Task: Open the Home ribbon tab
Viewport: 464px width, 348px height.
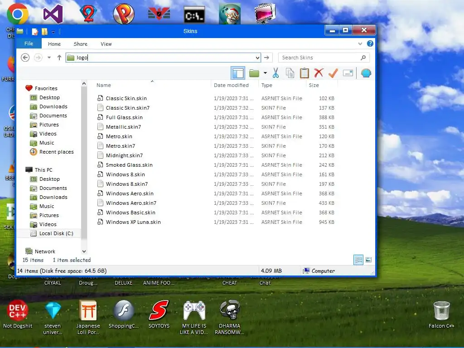Action: [x=54, y=44]
